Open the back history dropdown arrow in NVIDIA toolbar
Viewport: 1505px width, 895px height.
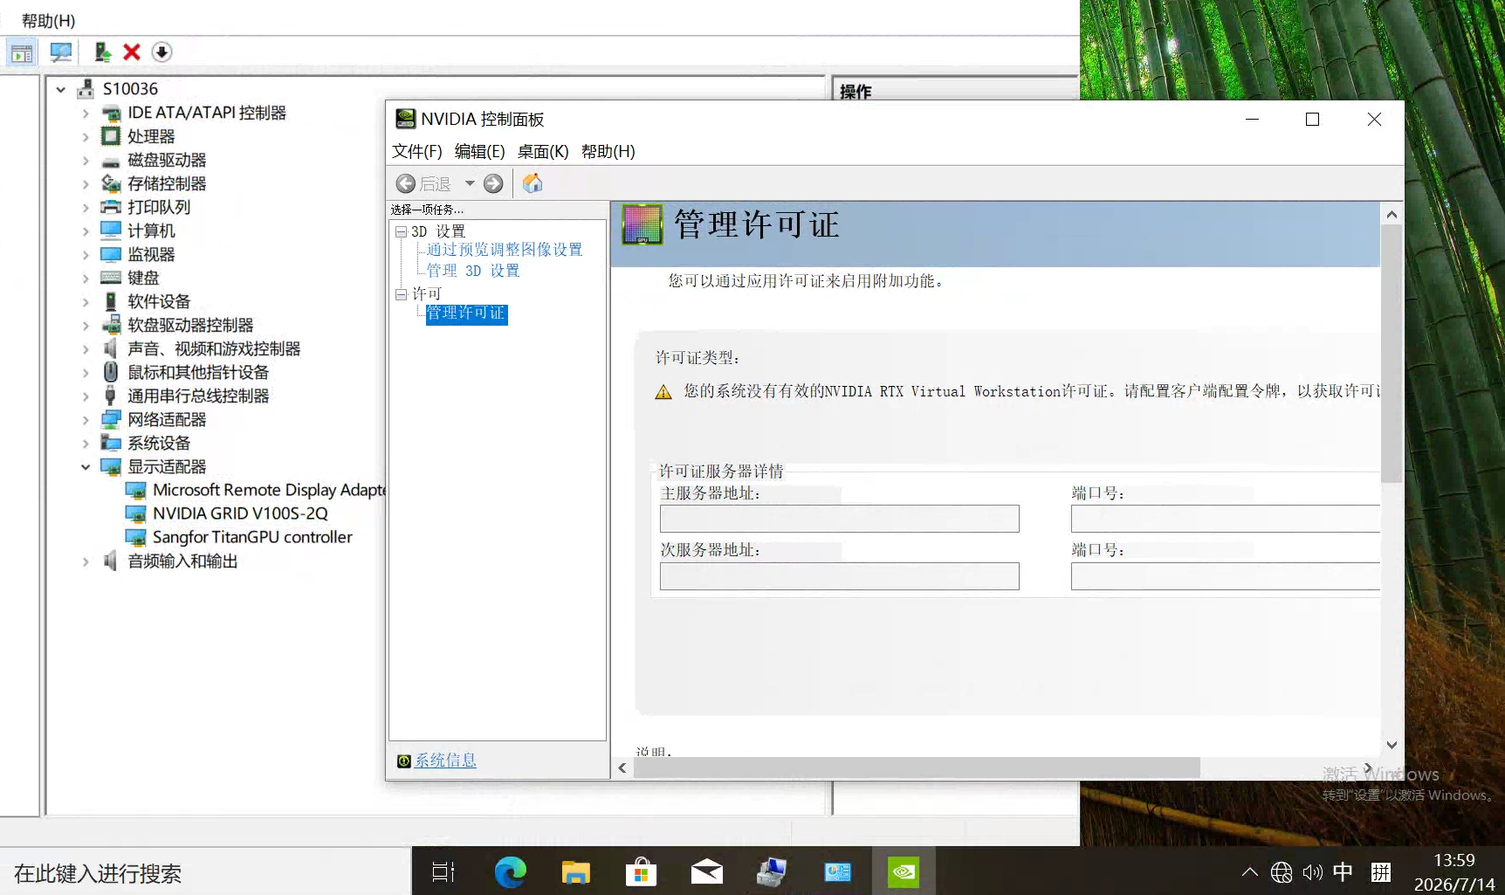[x=470, y=183]
